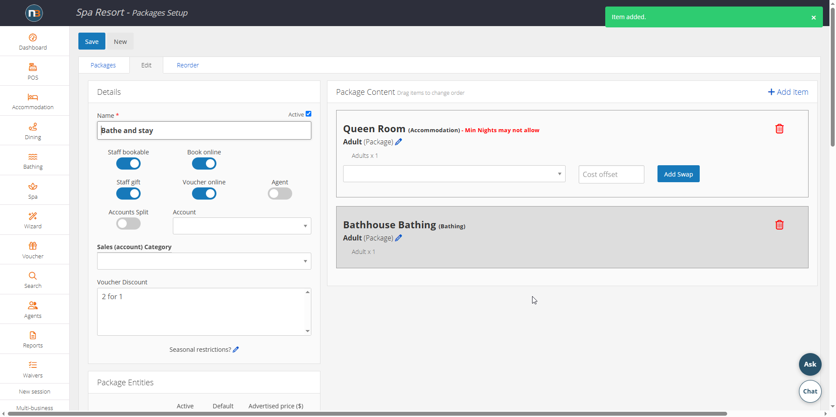Image resolution: width=836 pixels, height=417 pixels.
Task: Open the Dining sidebar icon
Action: click(x=33, y=127)
